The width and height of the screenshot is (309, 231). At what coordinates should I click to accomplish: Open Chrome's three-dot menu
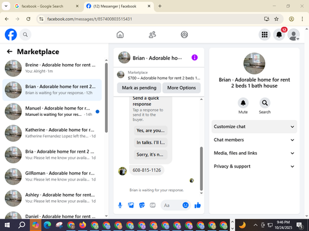[x=302, y=19]
